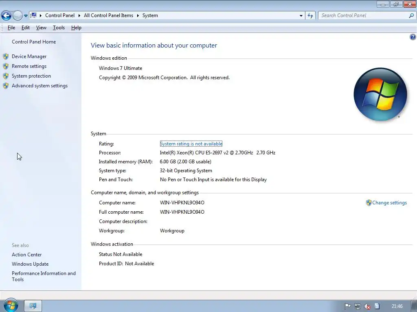Open Advanced system settings

pyautogui.click(x=40, y=86)
